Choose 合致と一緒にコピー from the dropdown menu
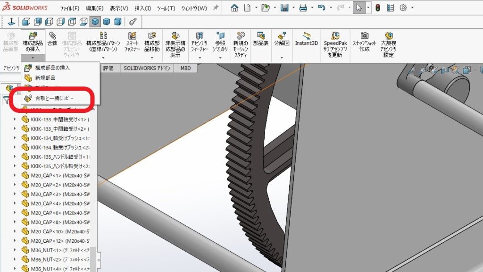The image size is (483, 272). (54, 98)
